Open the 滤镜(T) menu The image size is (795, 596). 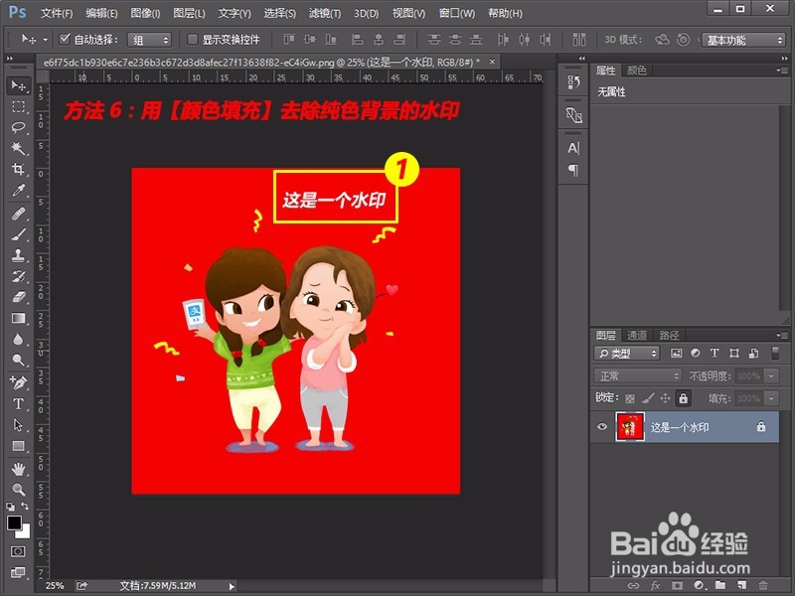point(325,13)
